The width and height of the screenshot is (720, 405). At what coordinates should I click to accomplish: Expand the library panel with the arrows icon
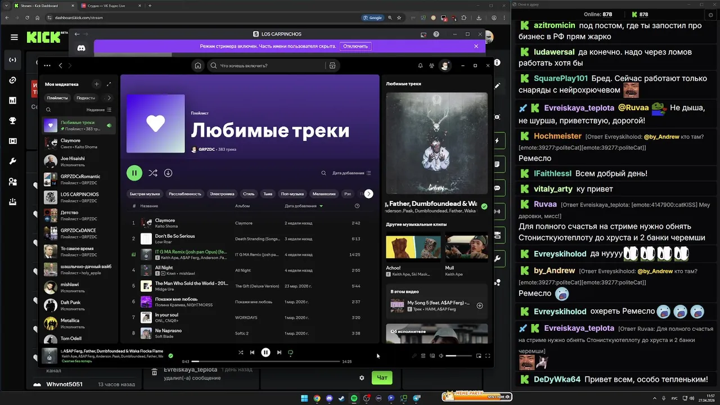point(109,84)
